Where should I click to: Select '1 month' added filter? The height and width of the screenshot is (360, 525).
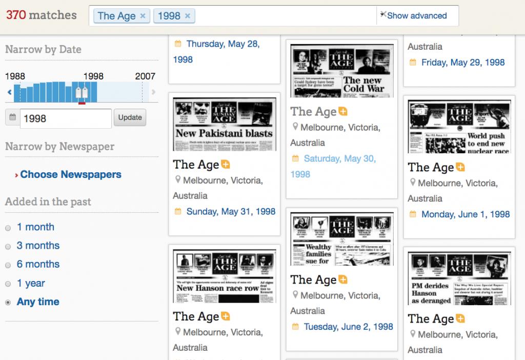pyautogui.click(x=8, y=227)
